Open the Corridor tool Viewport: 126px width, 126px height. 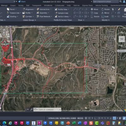pyautogui.click(x=28, y=16)
